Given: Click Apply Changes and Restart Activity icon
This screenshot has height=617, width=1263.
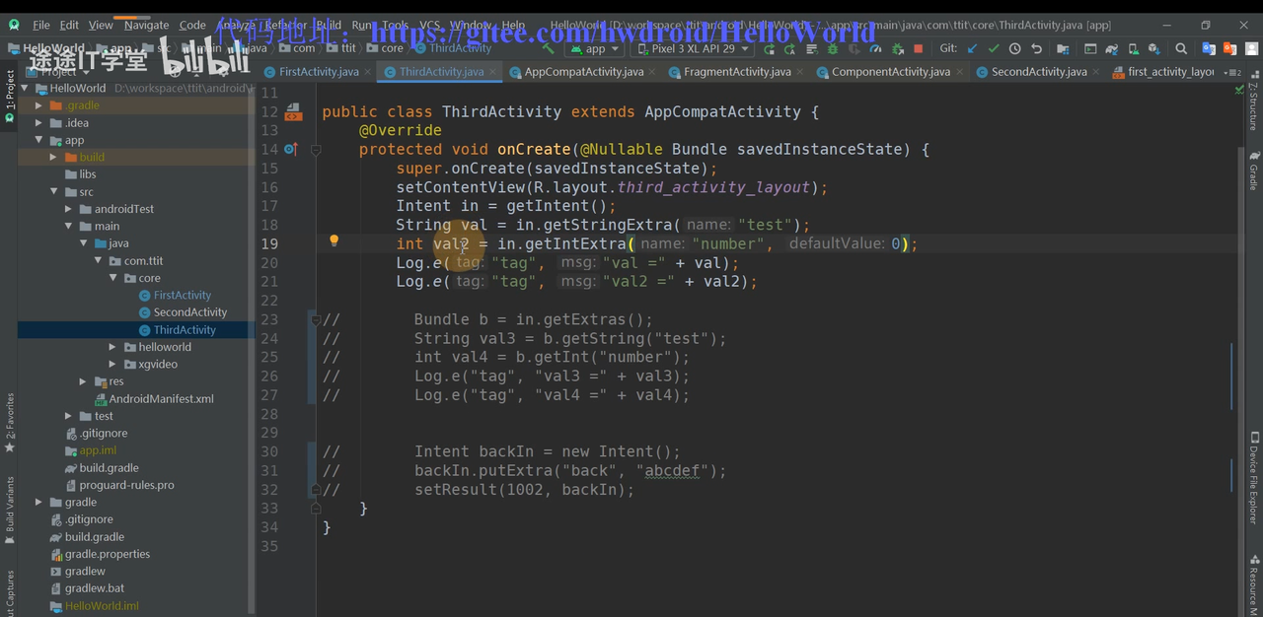Looking at the screenshot, I should point(789,48).
